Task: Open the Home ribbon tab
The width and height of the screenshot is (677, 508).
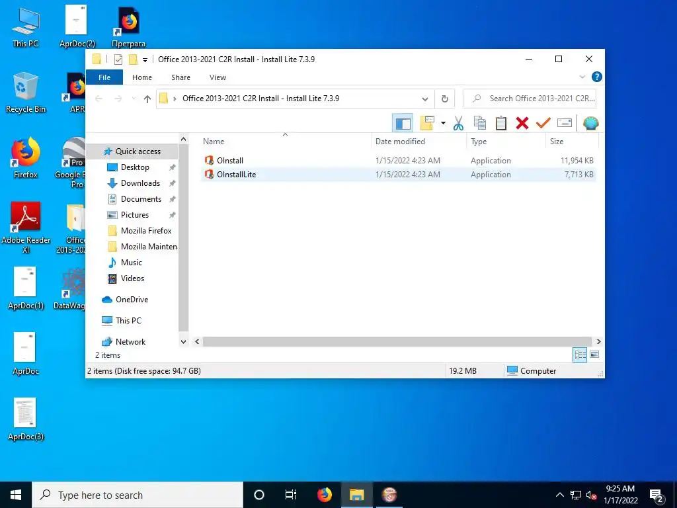Action: coord(142,77)
